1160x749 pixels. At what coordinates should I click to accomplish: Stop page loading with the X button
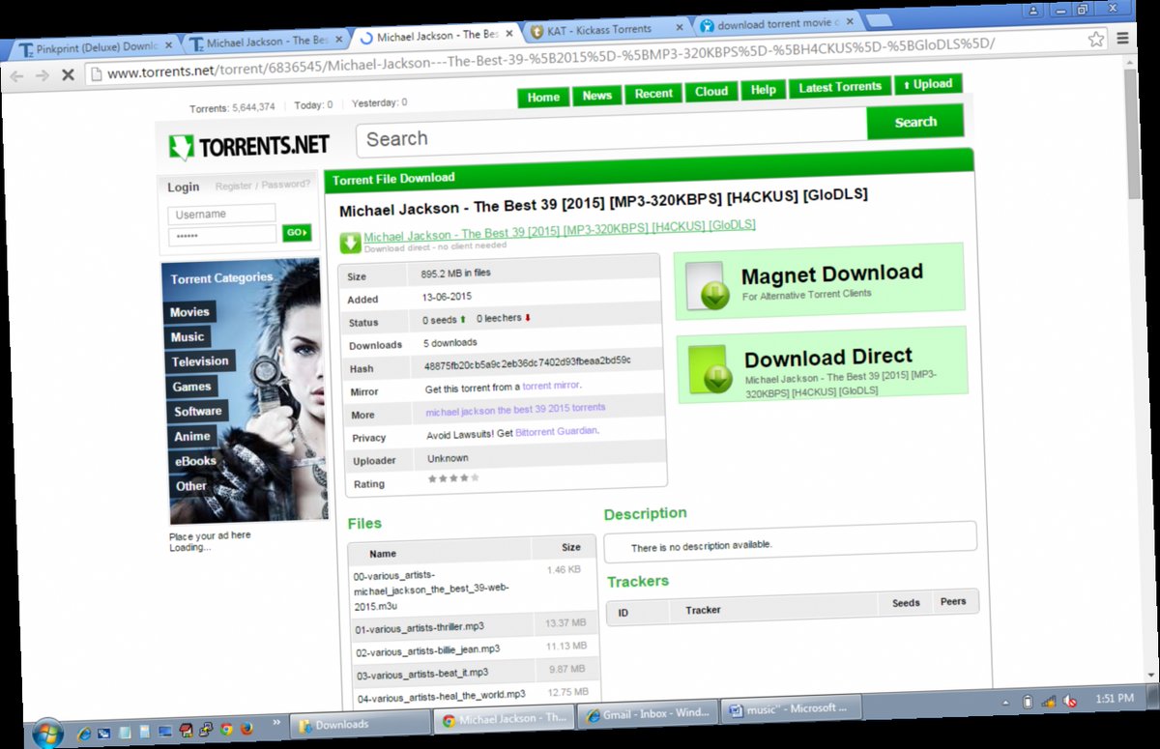coord(68,73)
